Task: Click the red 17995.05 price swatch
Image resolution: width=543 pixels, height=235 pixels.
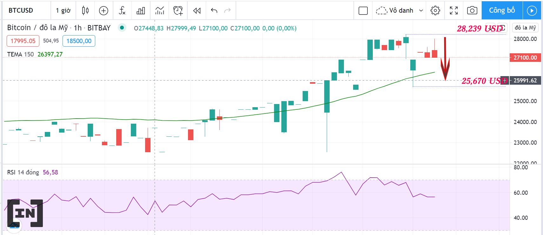Action: 23,41
